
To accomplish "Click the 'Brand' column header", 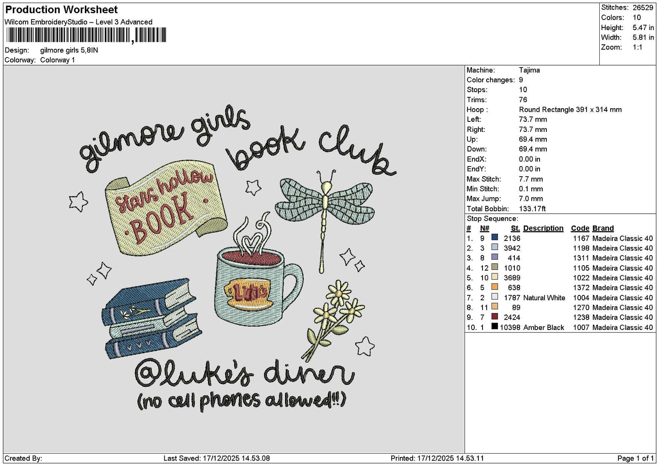I will [603, 228].
